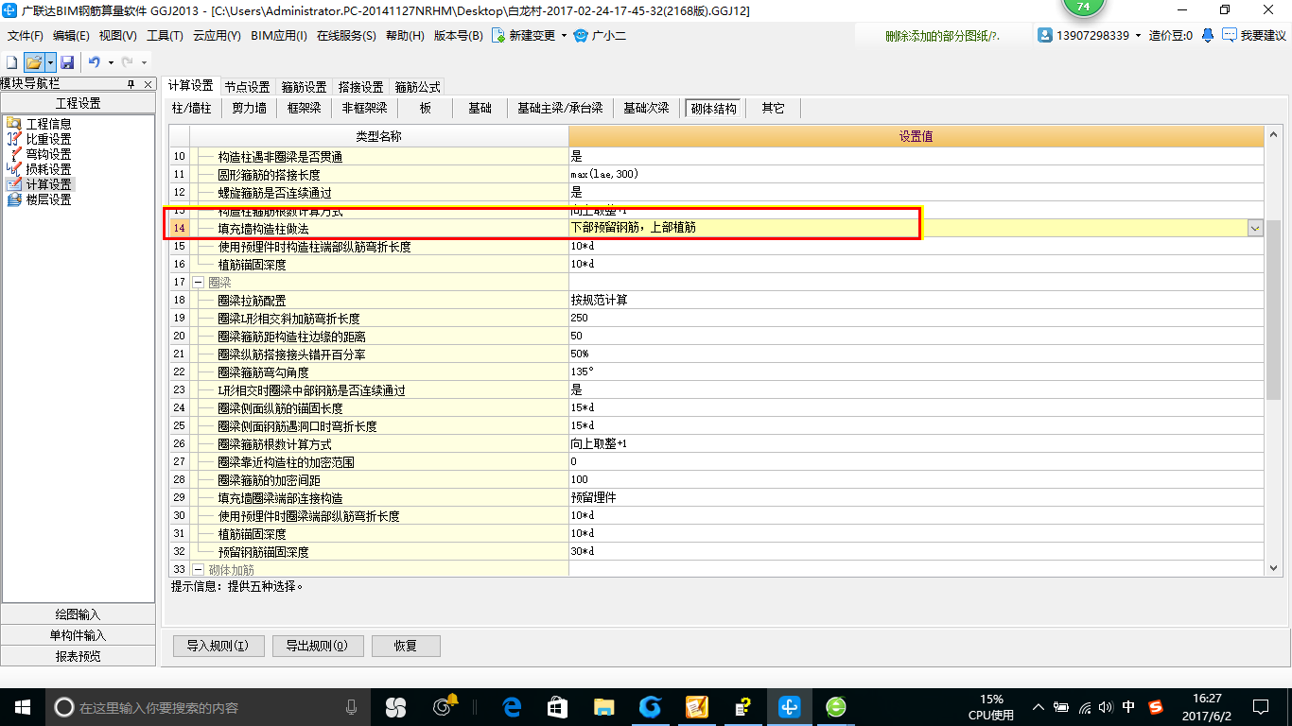Viewport: 1292px width, 726px height.
Task: Click the 广小二 assistant icon
Action: point(581,36)
